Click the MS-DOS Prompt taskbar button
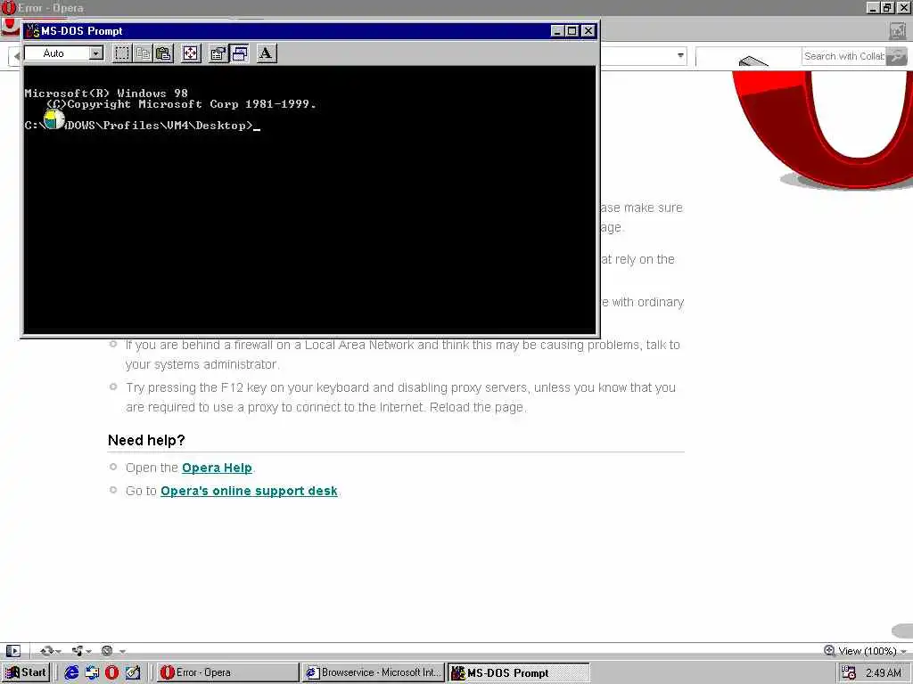Screen dimensions: 913x684 click(518, 672)
